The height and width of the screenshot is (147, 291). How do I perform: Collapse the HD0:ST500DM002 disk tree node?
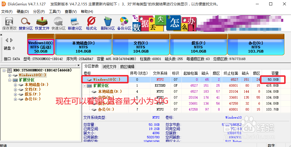(x=4, y=71)
